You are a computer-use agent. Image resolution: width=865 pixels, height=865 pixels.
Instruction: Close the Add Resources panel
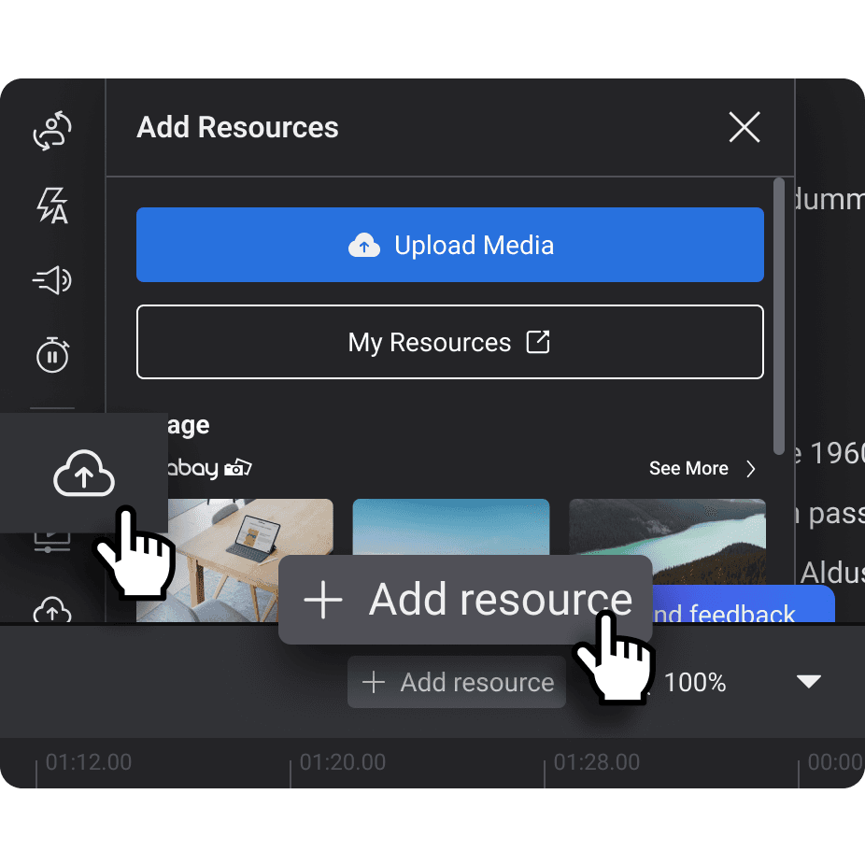744,127
